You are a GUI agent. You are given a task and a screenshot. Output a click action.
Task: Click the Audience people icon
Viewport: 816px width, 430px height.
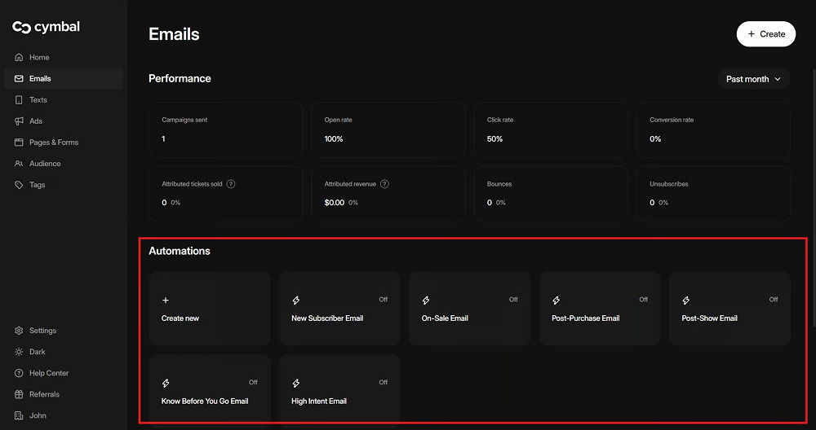point(19,164)
